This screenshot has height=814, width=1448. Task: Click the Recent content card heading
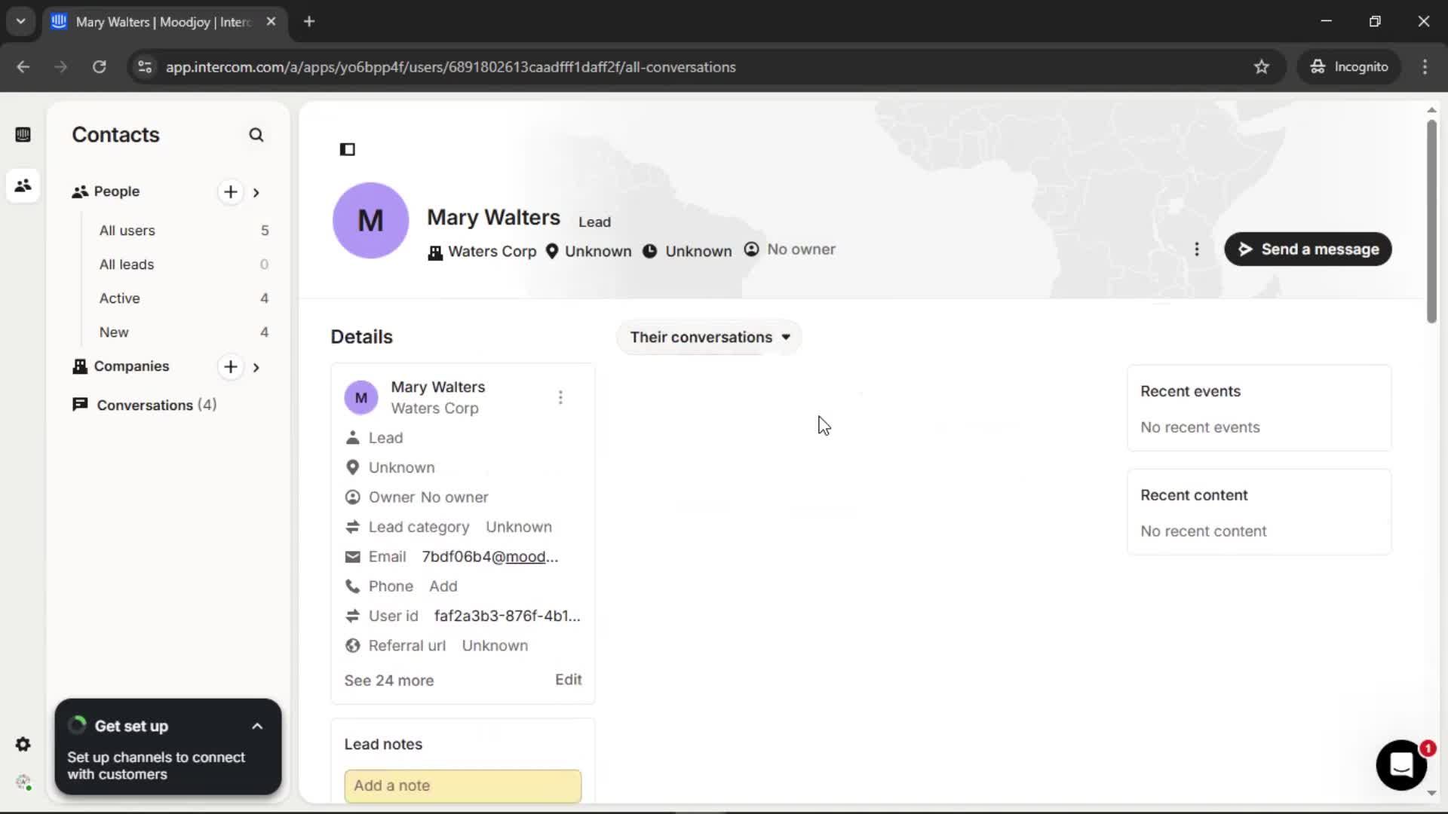click(1194, 495)
